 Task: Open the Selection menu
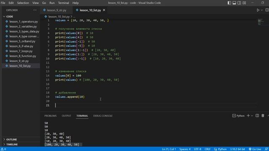(23, 3)
